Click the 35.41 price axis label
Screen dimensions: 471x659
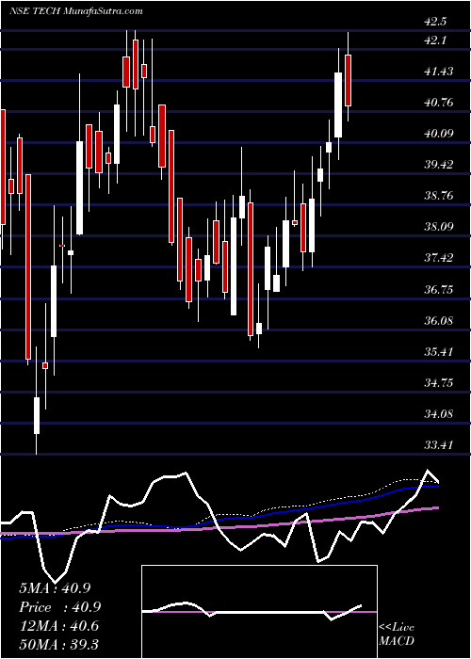(x=439, y=352)
